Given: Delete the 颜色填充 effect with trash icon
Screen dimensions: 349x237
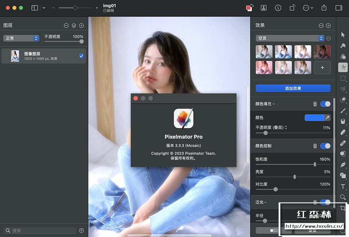Looking at the screenshot, I should pyautogui.click(x=315, y=104).
